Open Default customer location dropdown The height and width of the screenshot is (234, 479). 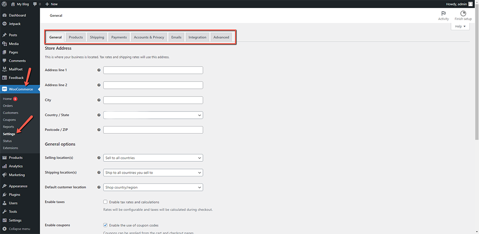click(x=153, y=187)
